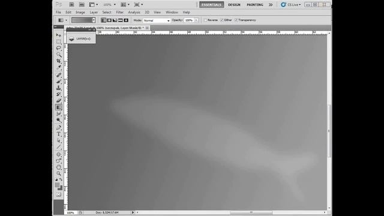Viewport: 384px width, 216px height.
Task: Select the Zoom tool in toolbox
Action: 59,173
